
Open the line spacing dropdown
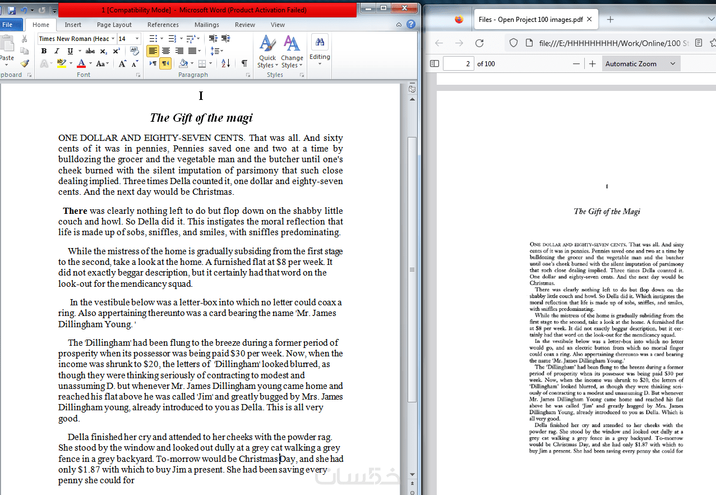(x=216, y=51)
